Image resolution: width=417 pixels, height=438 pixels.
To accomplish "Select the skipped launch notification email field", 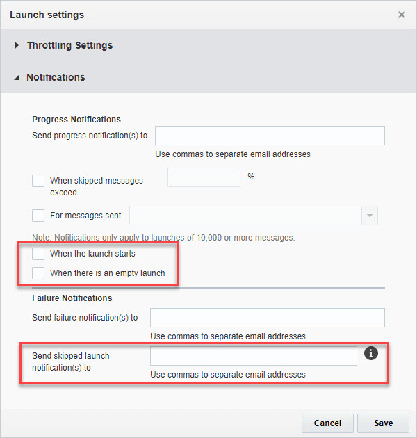I will (x=254, y=356).
